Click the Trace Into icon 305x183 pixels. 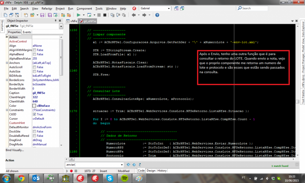tap(112, 15)
